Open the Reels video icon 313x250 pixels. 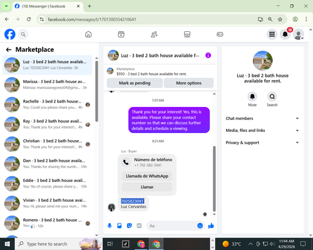121,34
